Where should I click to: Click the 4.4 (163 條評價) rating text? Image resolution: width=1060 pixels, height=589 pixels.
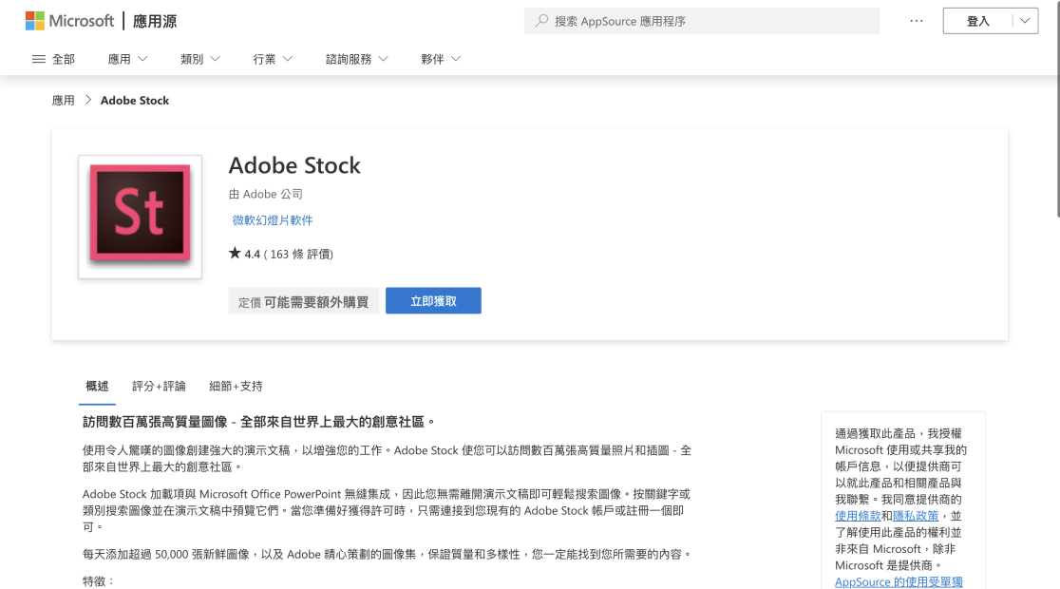[289, 255]
